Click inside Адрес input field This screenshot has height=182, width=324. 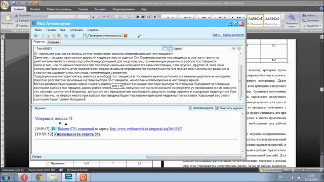point(207,48)
